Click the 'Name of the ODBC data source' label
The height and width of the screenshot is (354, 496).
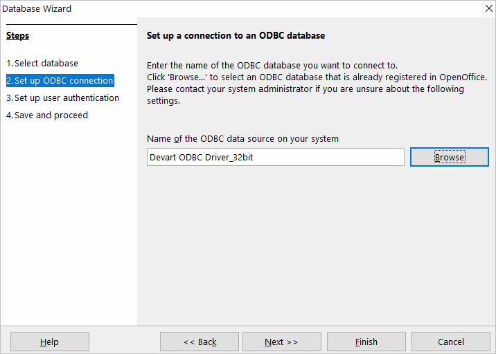point(242,138)
